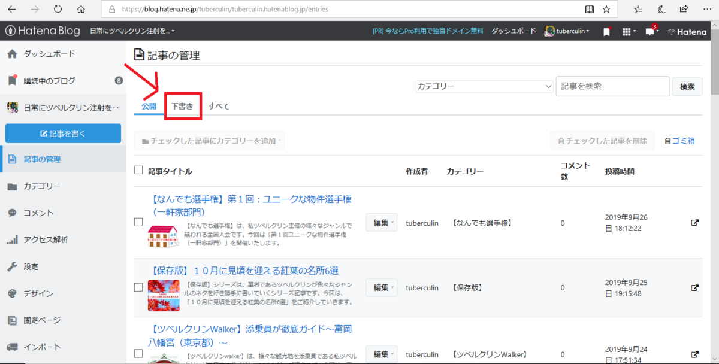Open notifications message icon showing badge 3
This screenshot has height=364, width=719.
[x=651, y=31]
